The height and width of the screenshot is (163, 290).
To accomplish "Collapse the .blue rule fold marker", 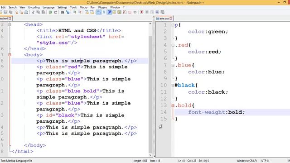I will [x=173, y=65].
